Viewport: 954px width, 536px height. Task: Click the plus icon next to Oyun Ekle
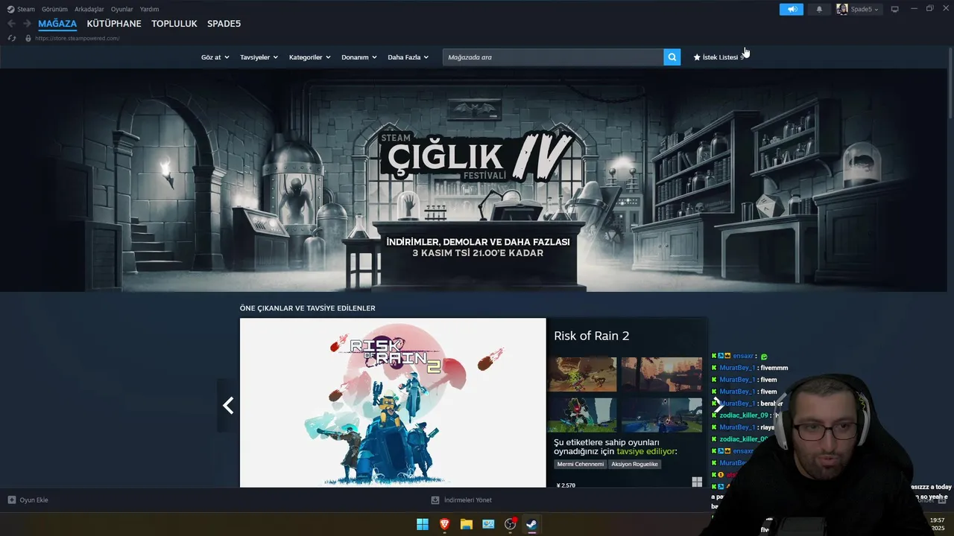(x=12, y=500)
